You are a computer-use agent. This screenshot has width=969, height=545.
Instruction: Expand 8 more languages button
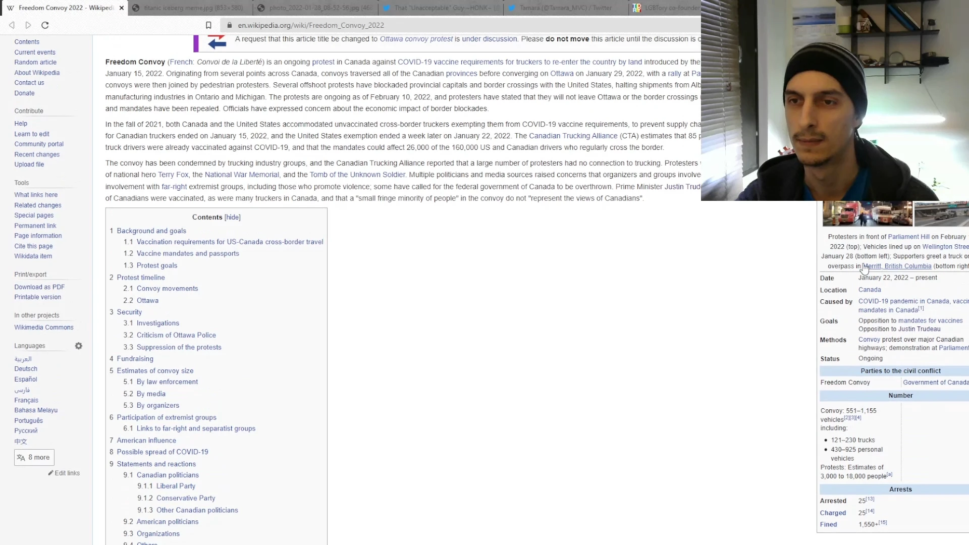(34, 457)
